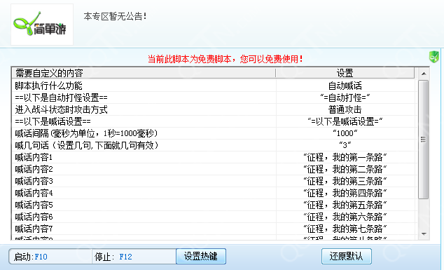Edit the 征程，我的第六条路 value

pos(345,217)
